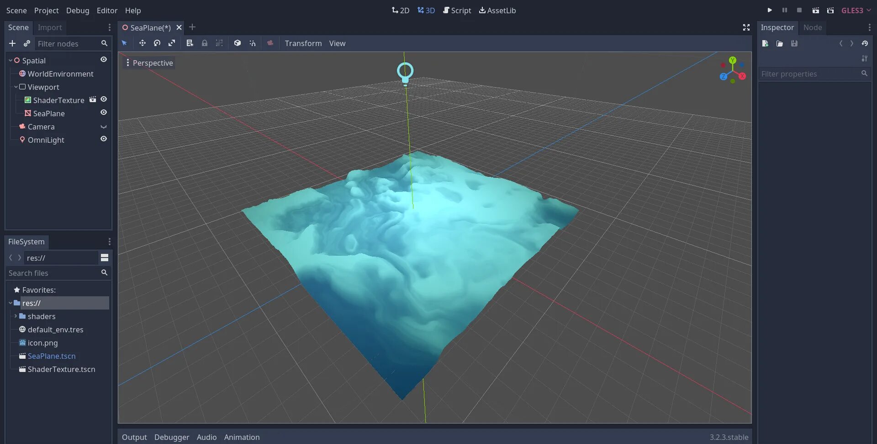Open the Transform menu
Screen dimensions: 877x444
click(303, 43)
